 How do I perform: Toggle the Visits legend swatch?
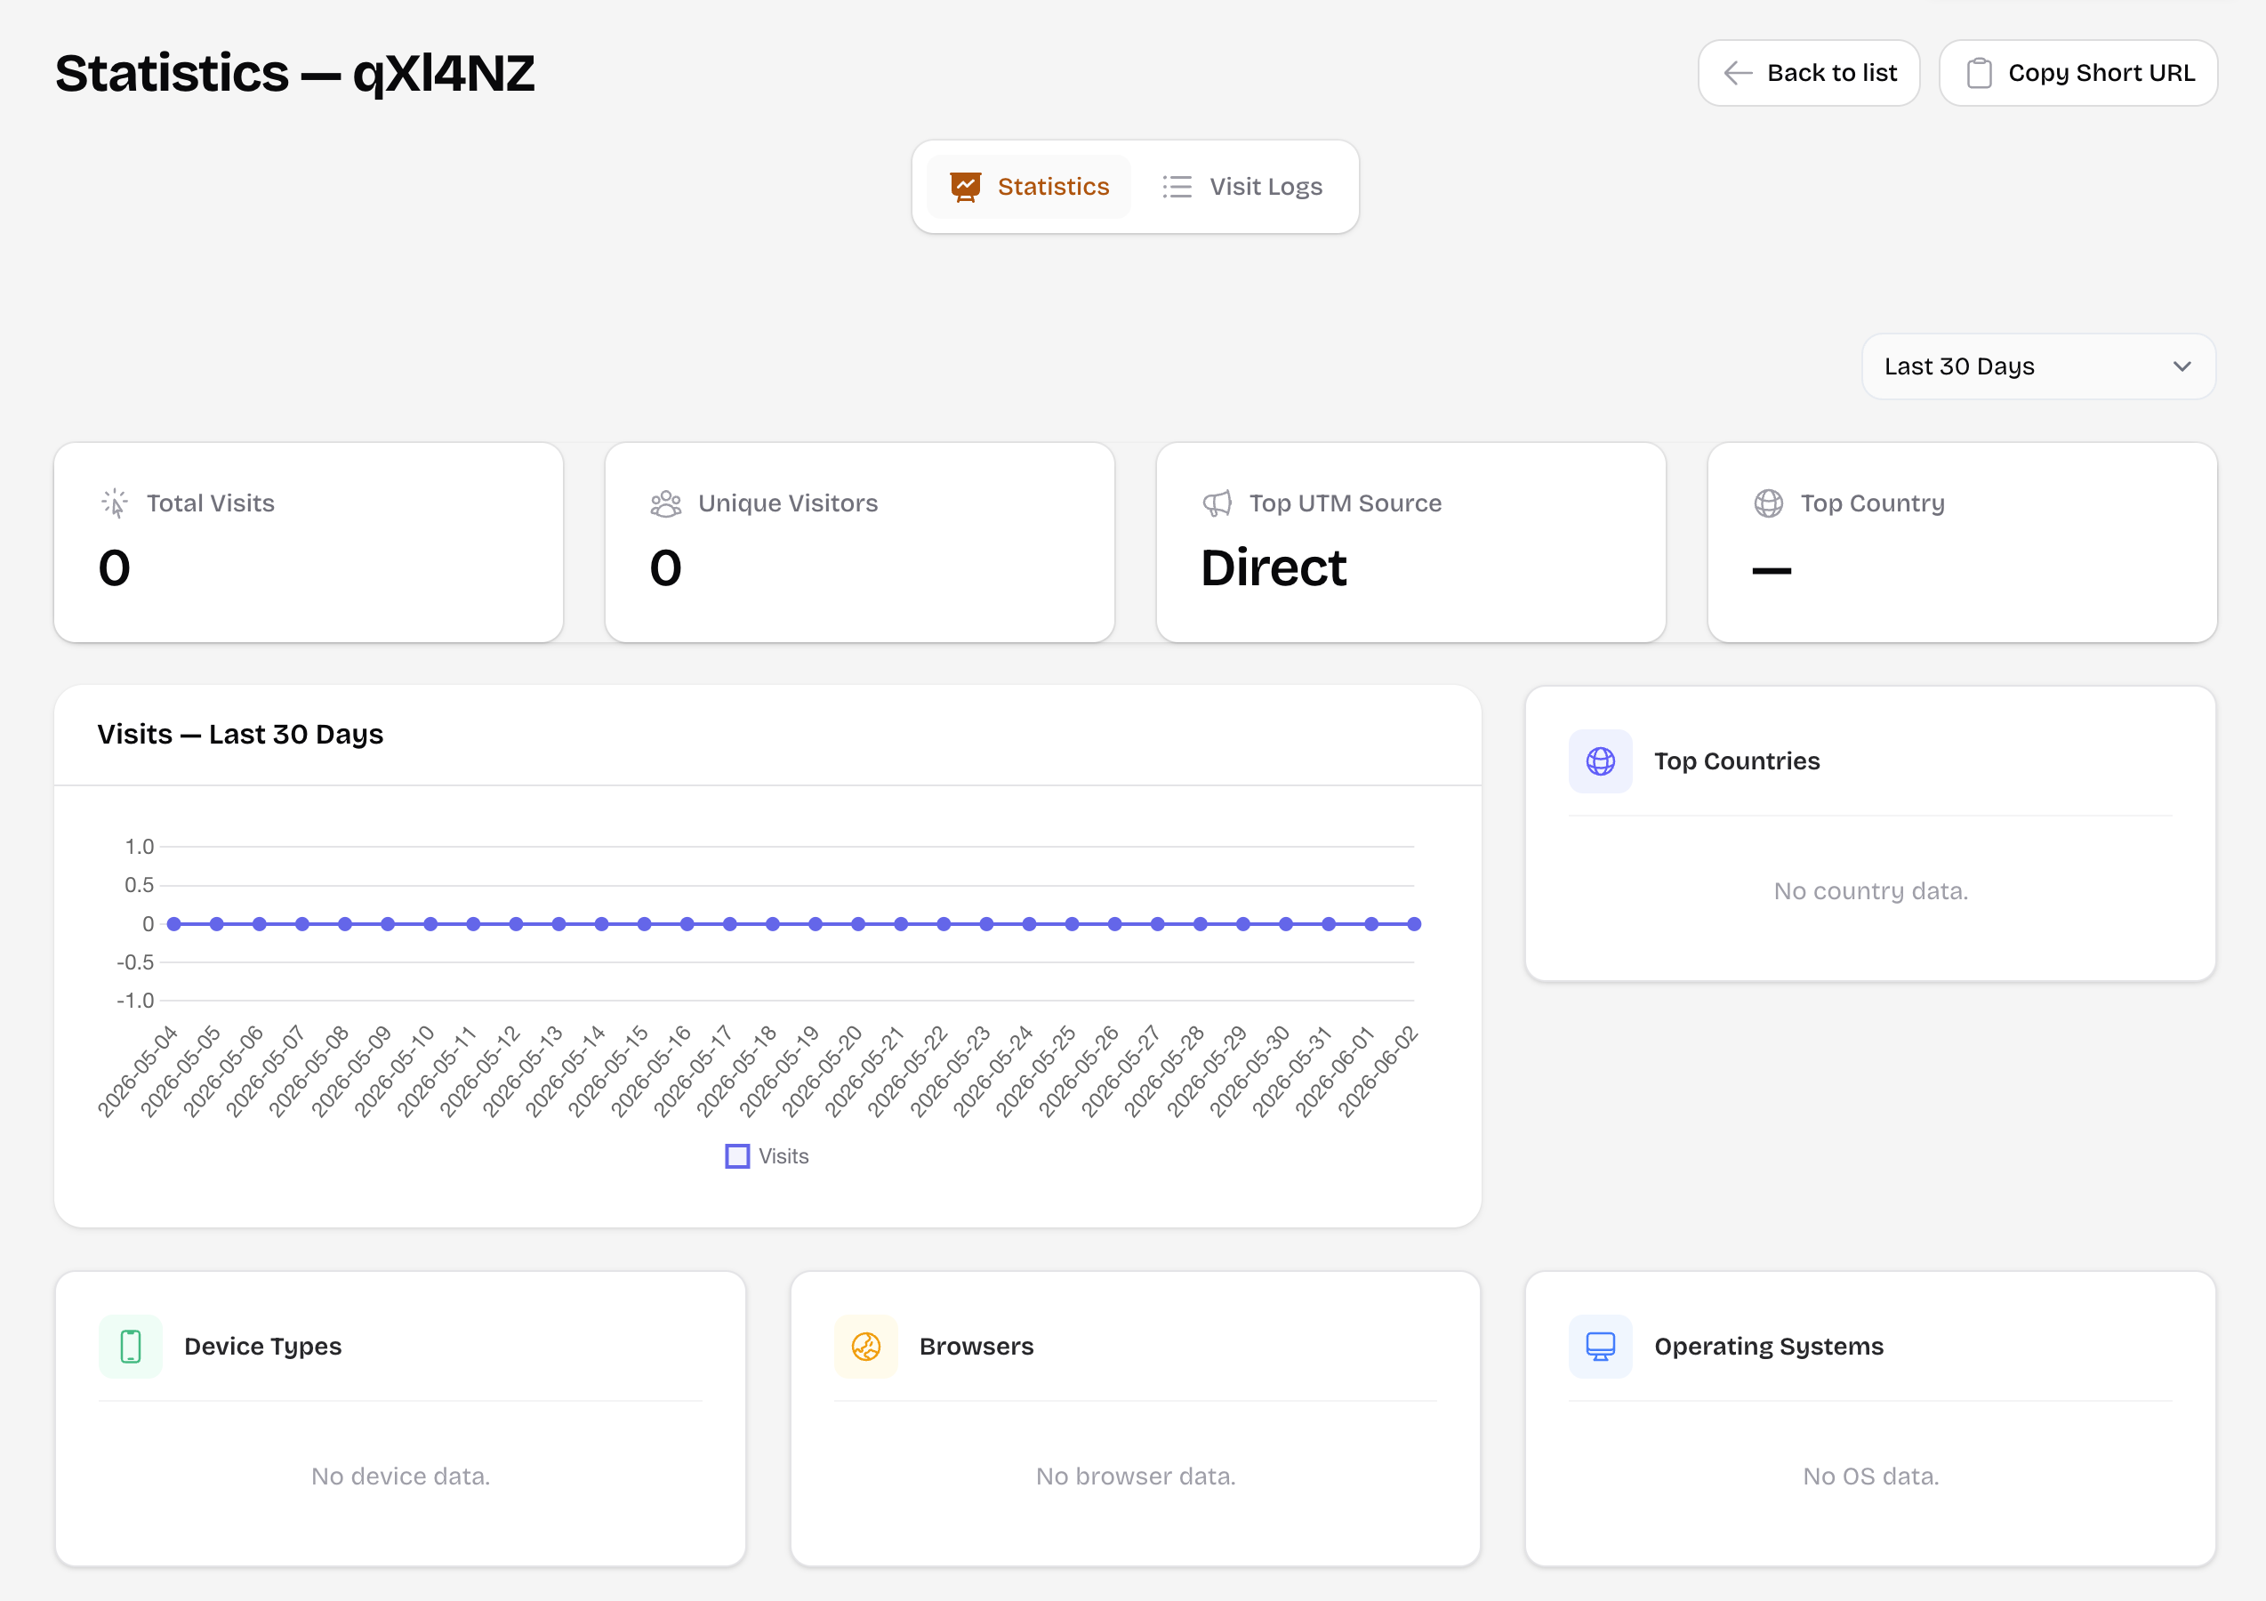click(737, 1156)
